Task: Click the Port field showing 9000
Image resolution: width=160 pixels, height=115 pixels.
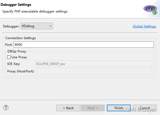Action: coord(84,44)
